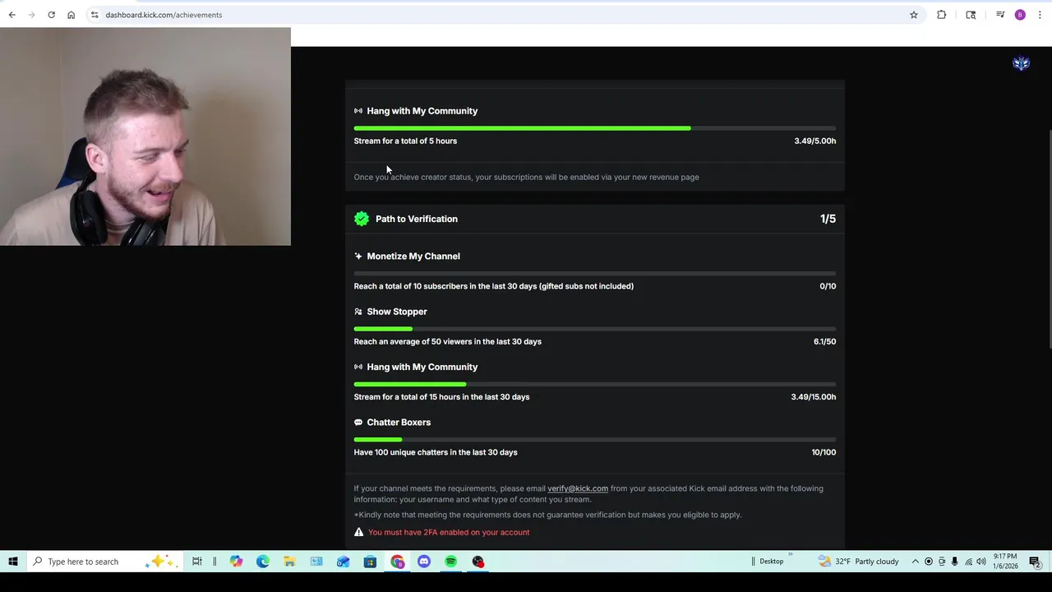Switch to Chrome on the taskbar
The image size is (1052, 592).
click(397, 562)
